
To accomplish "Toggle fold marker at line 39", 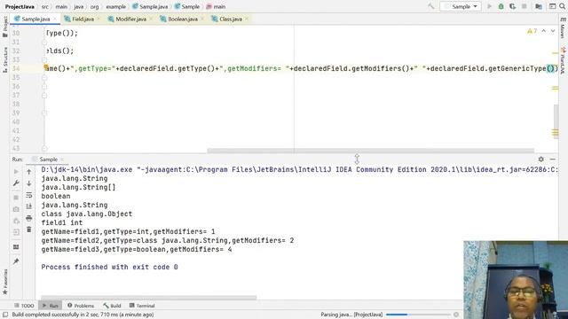I will pyautogui.click(x=44, y=113).
